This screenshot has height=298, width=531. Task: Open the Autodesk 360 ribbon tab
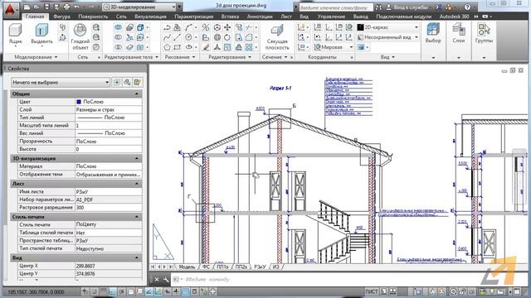coord(454,17)
